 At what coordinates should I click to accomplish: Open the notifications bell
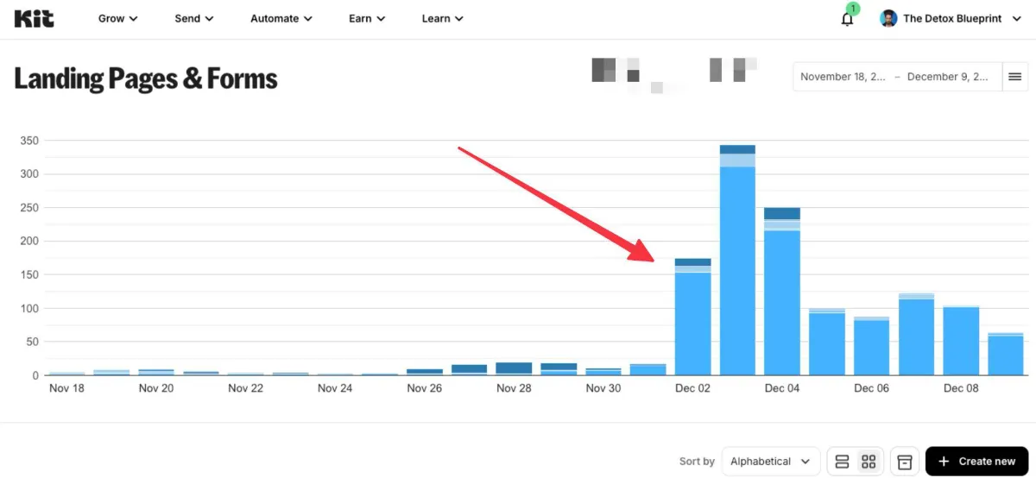847,19
